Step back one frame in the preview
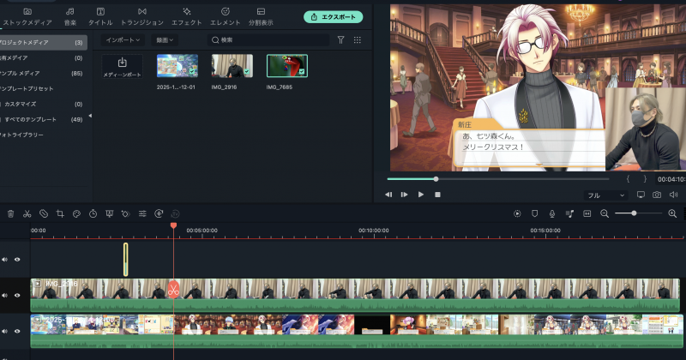The height and width of the screenshot is (360, 686). (x=388, y=195)
